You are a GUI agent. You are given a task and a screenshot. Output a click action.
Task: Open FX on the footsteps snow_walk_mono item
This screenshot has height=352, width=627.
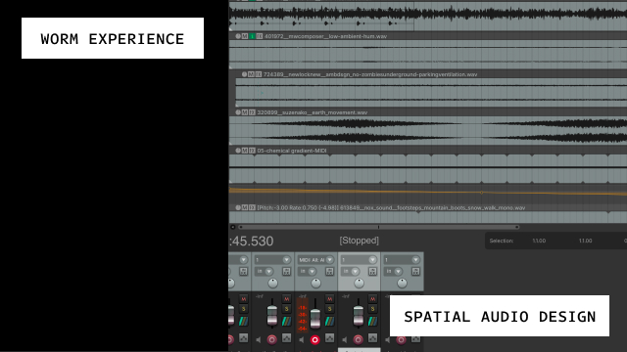[x=252, y=208]
